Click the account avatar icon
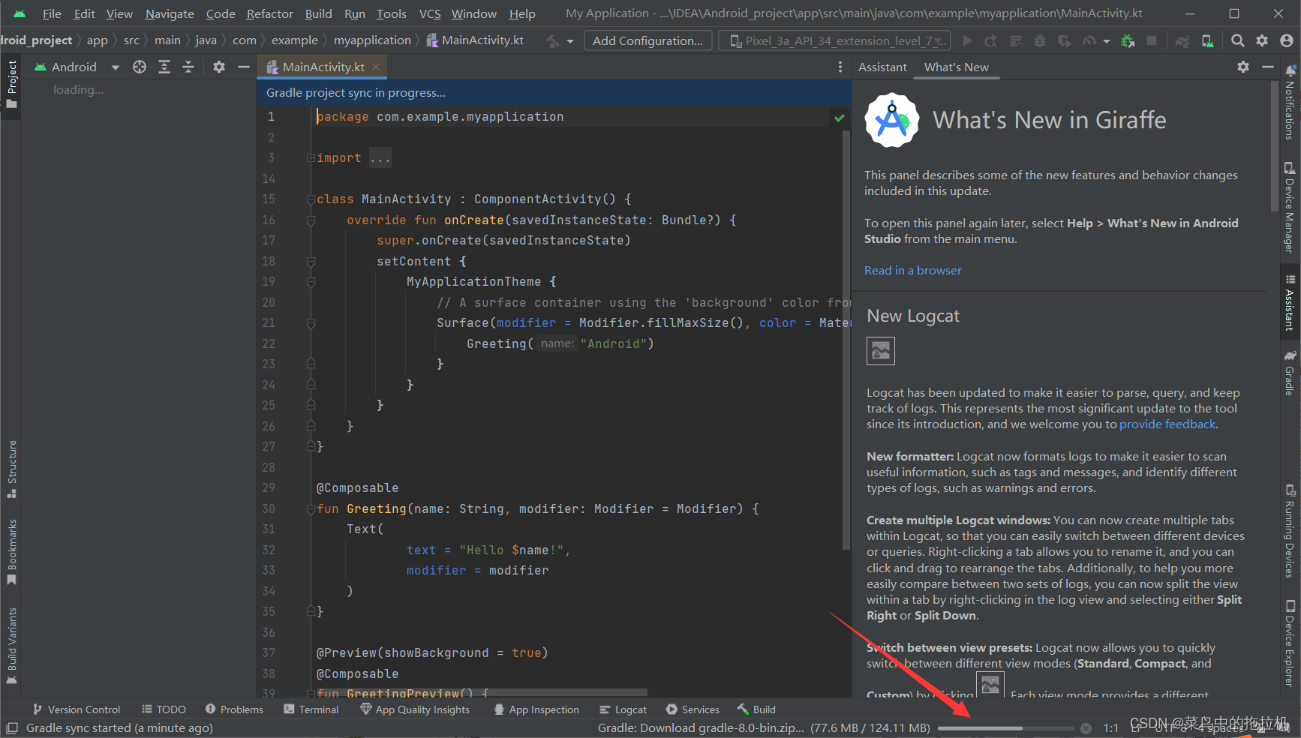 (1286, 41)
